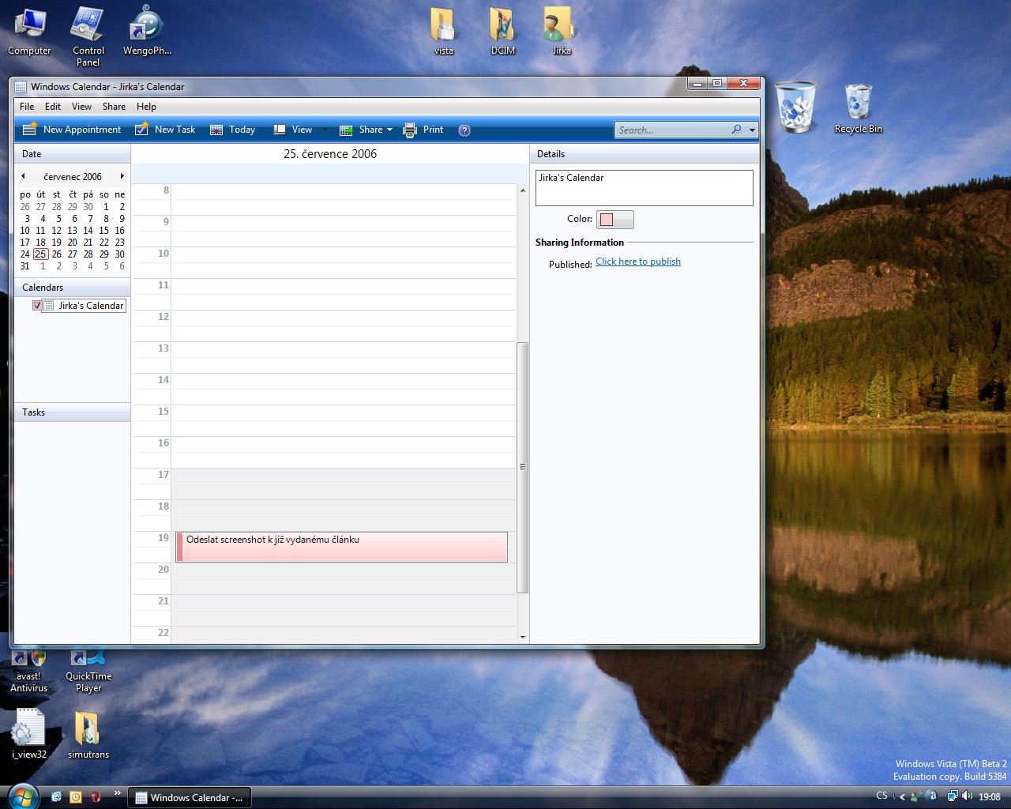
Task: Open the View menu in the menu bar
Action: 81,107
